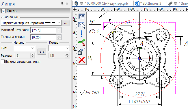
Task: Click the Конец Размер field
Action: (57, 56)
